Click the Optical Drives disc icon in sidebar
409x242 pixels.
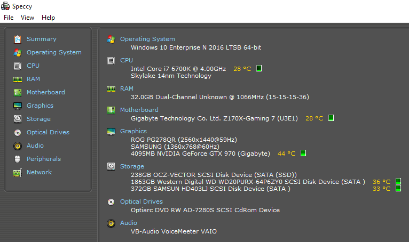point(18,132)
